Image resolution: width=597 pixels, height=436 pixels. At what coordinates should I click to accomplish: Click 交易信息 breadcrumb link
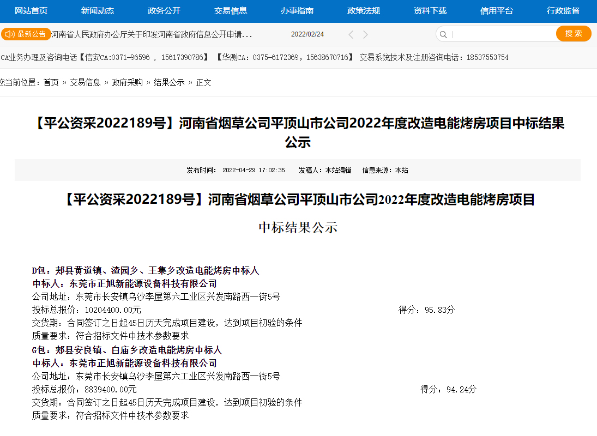(85, 82)
